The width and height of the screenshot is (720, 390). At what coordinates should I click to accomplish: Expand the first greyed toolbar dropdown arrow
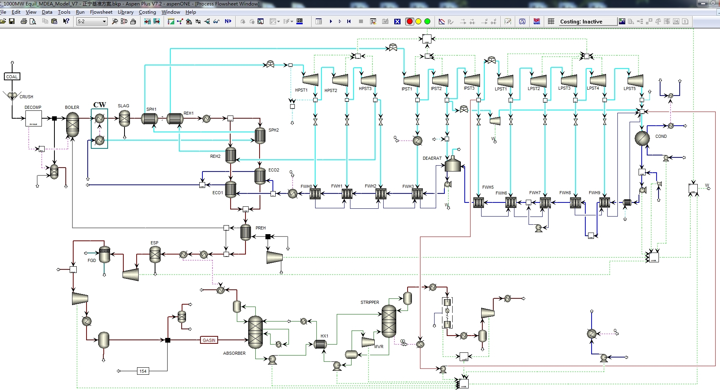pyautogui.click(x=278, y=22)
